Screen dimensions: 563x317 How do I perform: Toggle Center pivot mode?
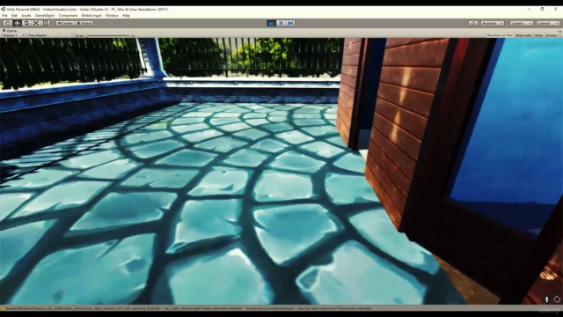pos(65,23)
